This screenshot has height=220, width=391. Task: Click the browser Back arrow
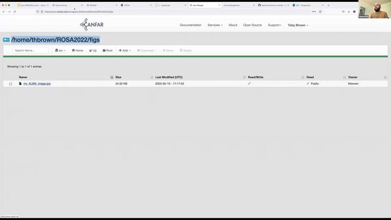[4, 12]
